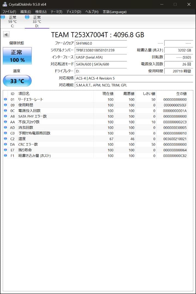Minimize the CrystalDiskInfo window
196x294 pixels.
162,4
